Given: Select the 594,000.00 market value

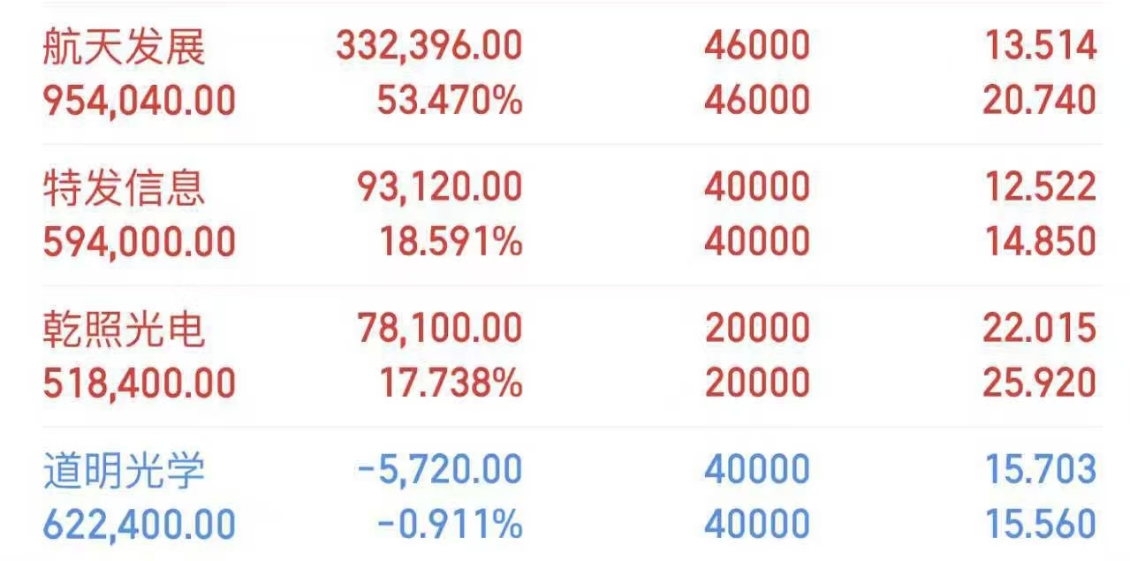Looking at the screenshot, I should tap(140, 243).
